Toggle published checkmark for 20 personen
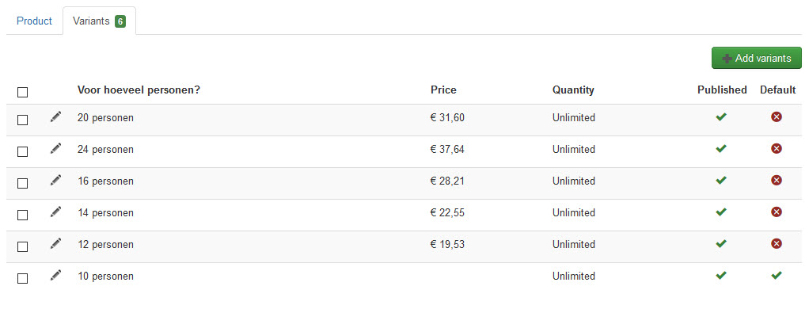Screen dimensions: 809x309 [721, 116]
